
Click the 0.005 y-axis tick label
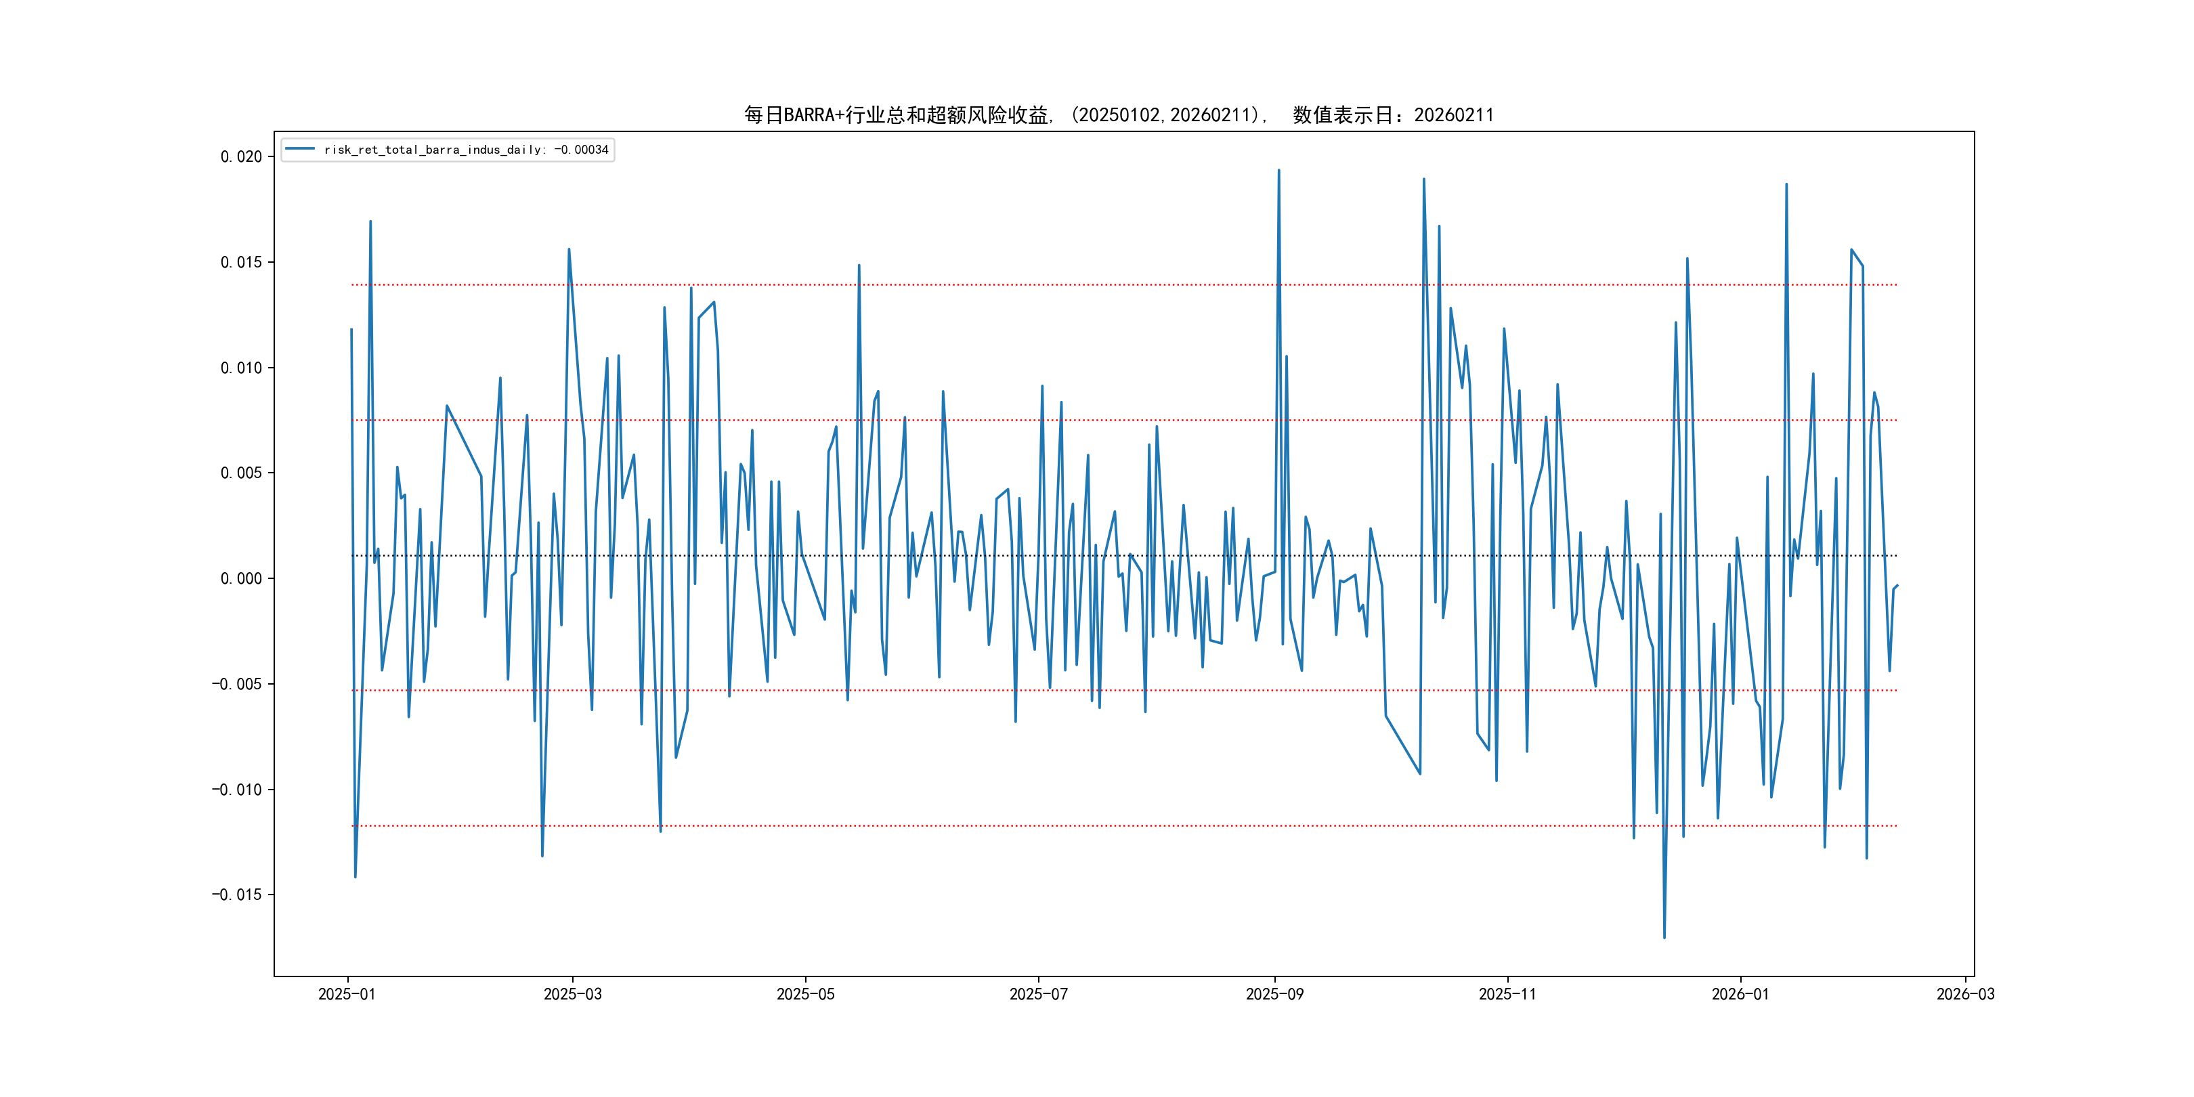[241, 473]
